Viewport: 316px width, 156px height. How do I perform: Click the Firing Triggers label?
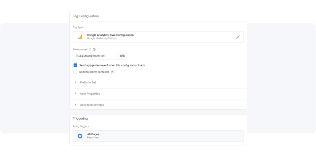coord(81,127)
